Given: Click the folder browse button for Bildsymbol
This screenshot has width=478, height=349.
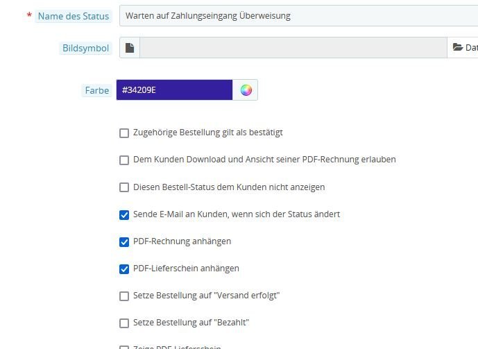Looking at the screenshot, I should click(x=463, y=48).
